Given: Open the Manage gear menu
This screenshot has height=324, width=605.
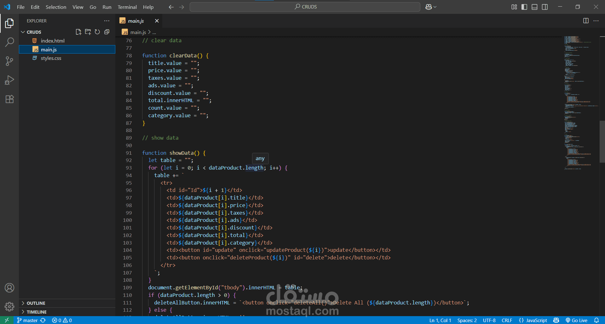Looking at the screenshot, I should (9, 306).
